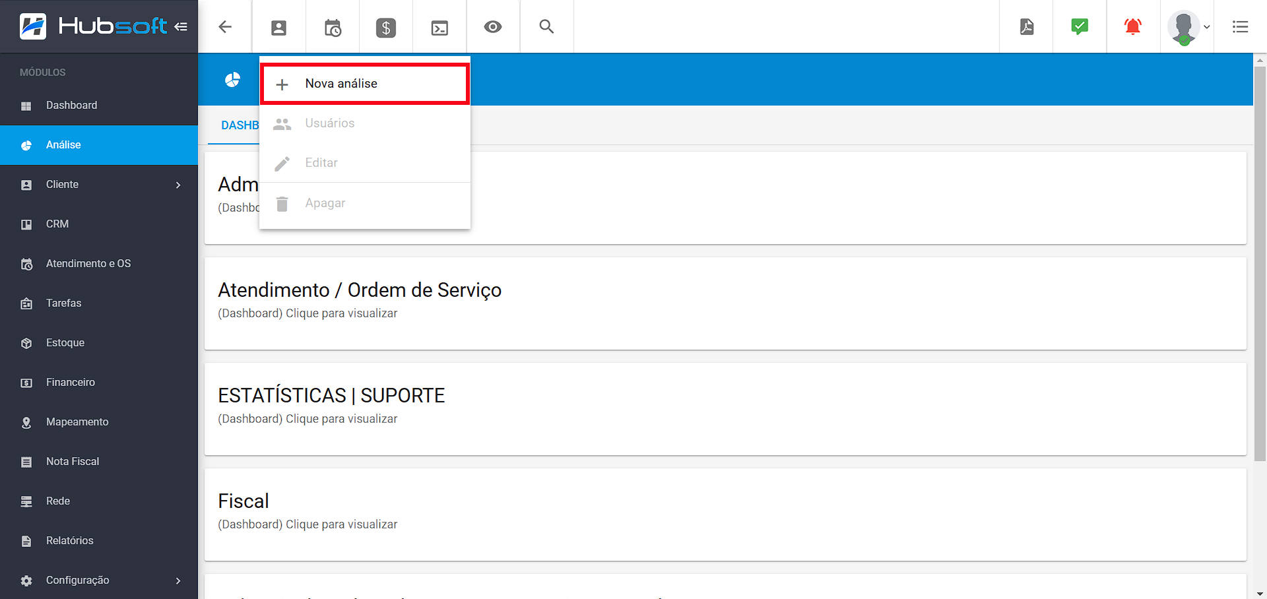The image size is (1267, 599).
Task: Open the terminal console icon in the toolbar
Action: coord(439,27)
